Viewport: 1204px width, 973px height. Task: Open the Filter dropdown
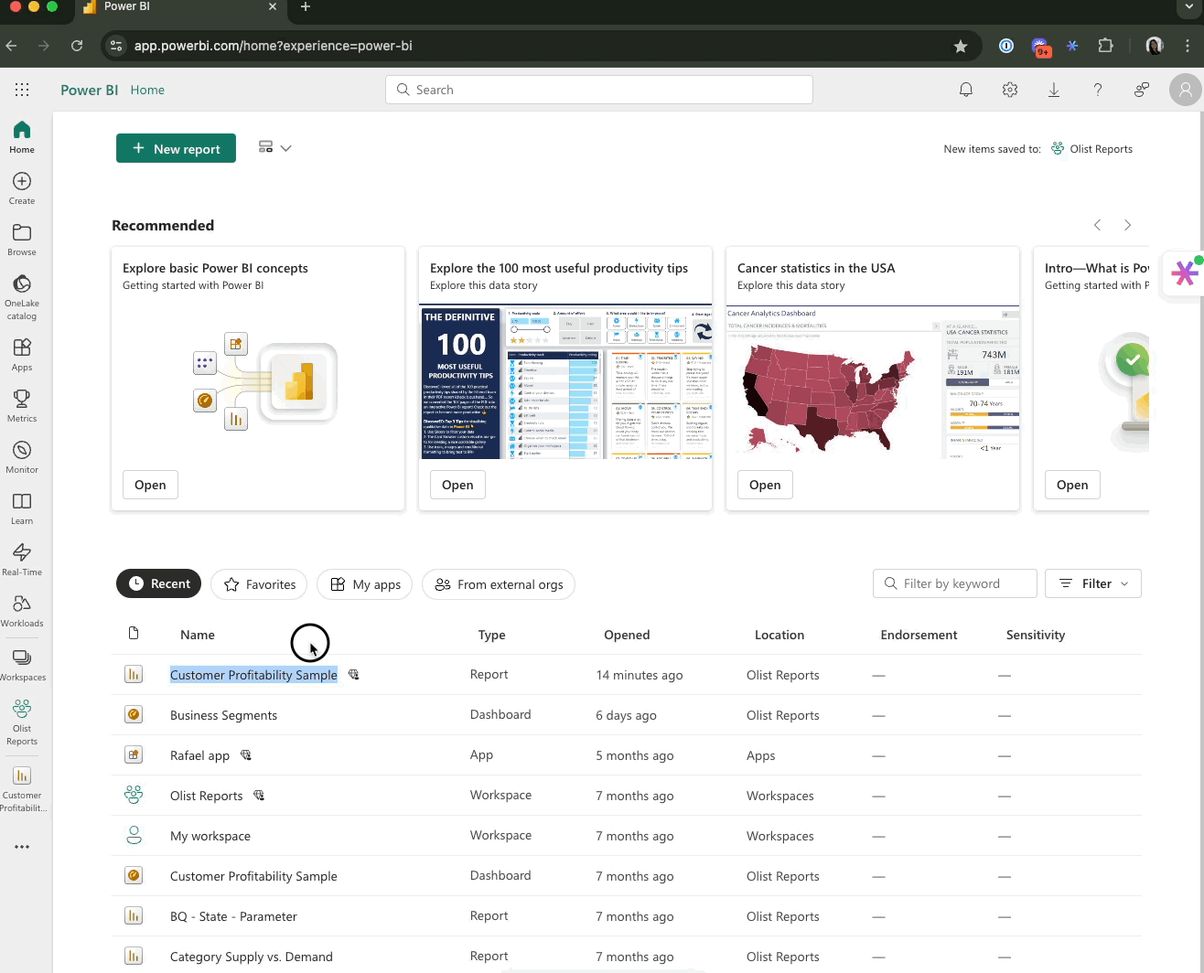(1092, 583)
